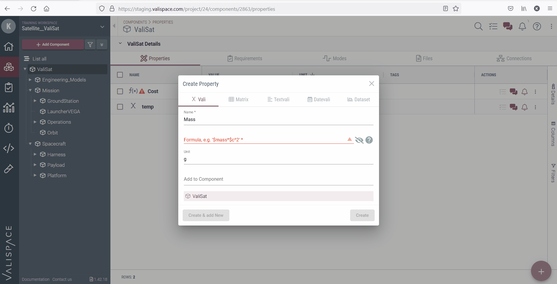Viewport: 557px width, 284px height.
Task: Open the analysis charts module
Action: 9,108
